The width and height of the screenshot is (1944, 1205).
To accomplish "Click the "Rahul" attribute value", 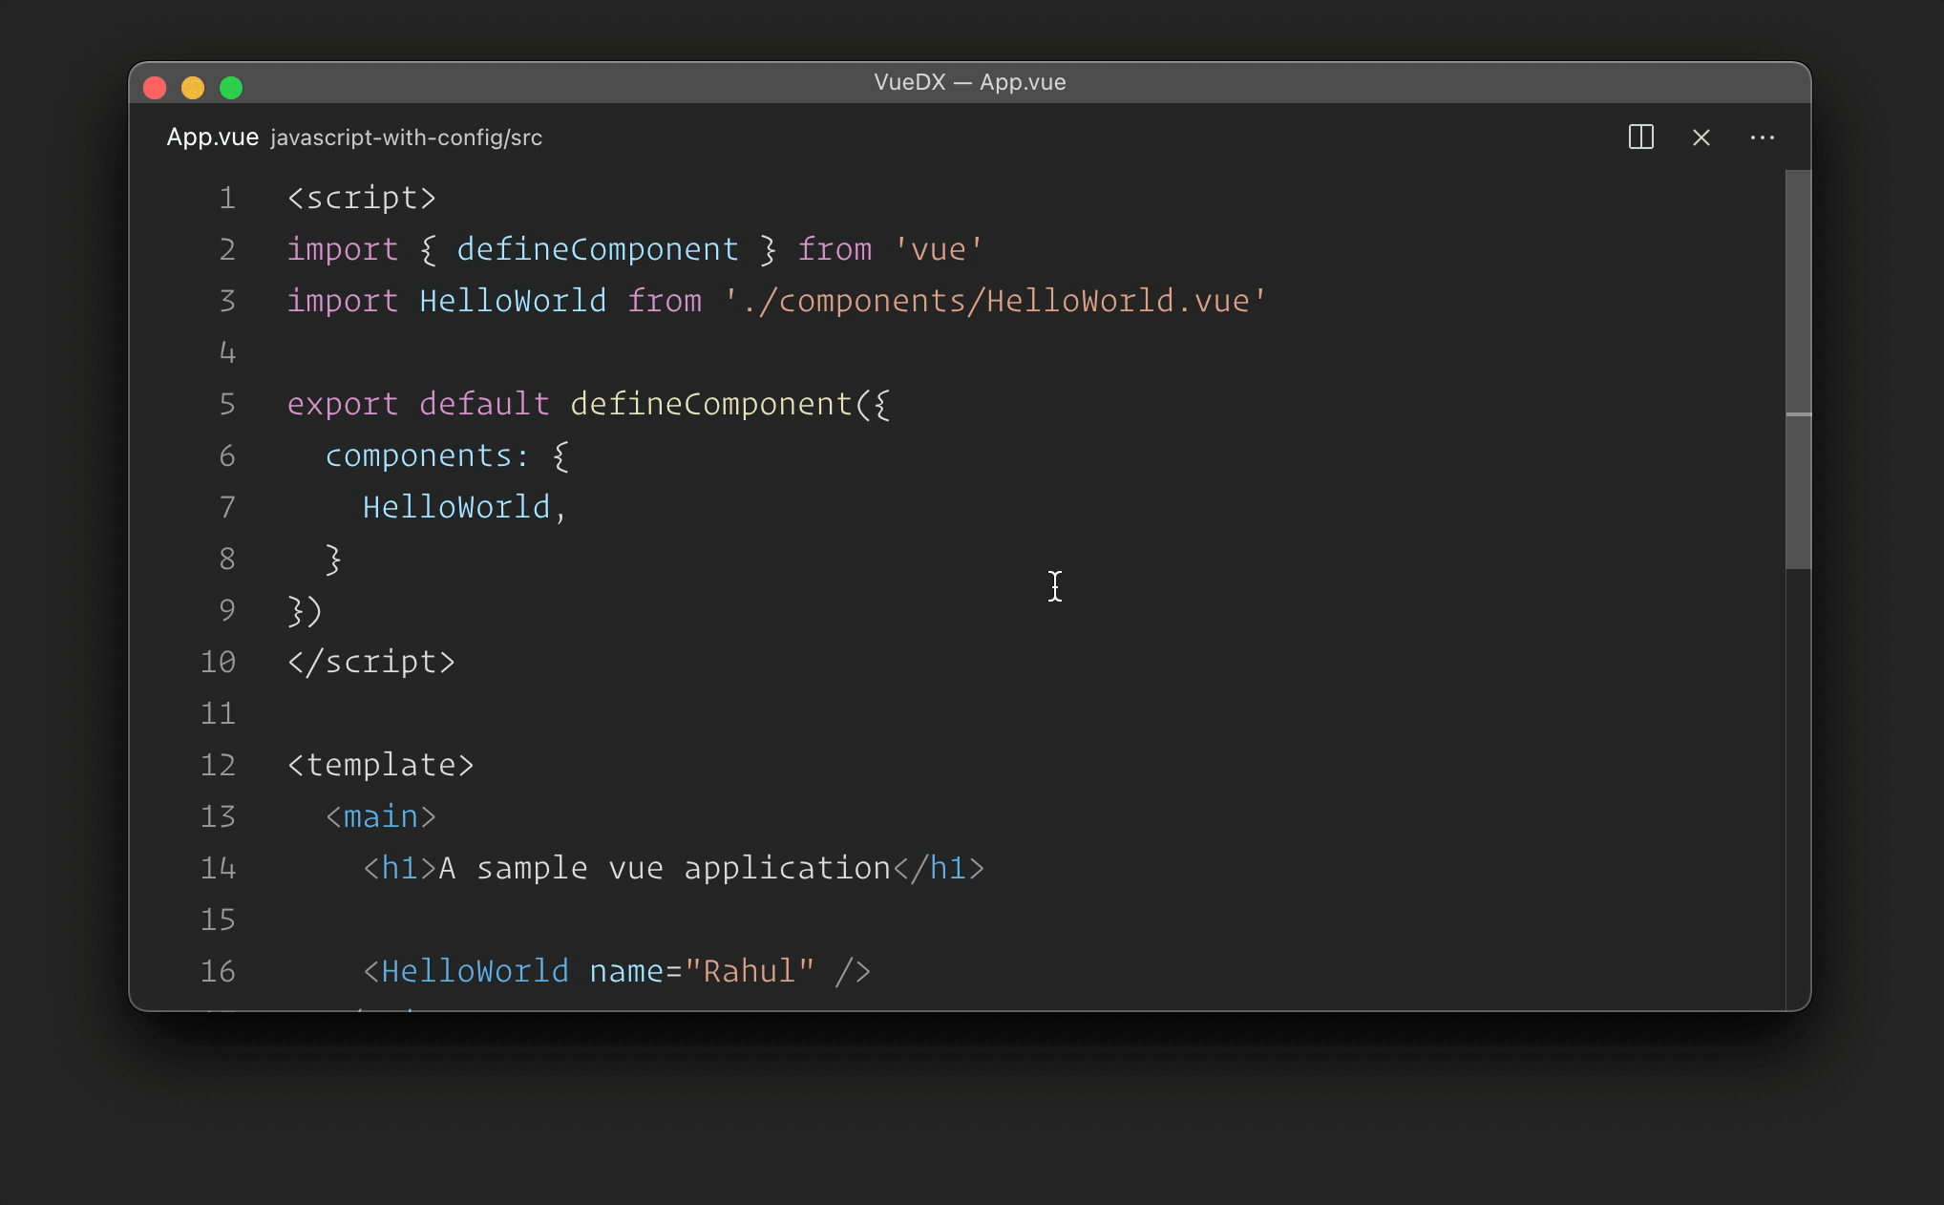I will 750,971.
